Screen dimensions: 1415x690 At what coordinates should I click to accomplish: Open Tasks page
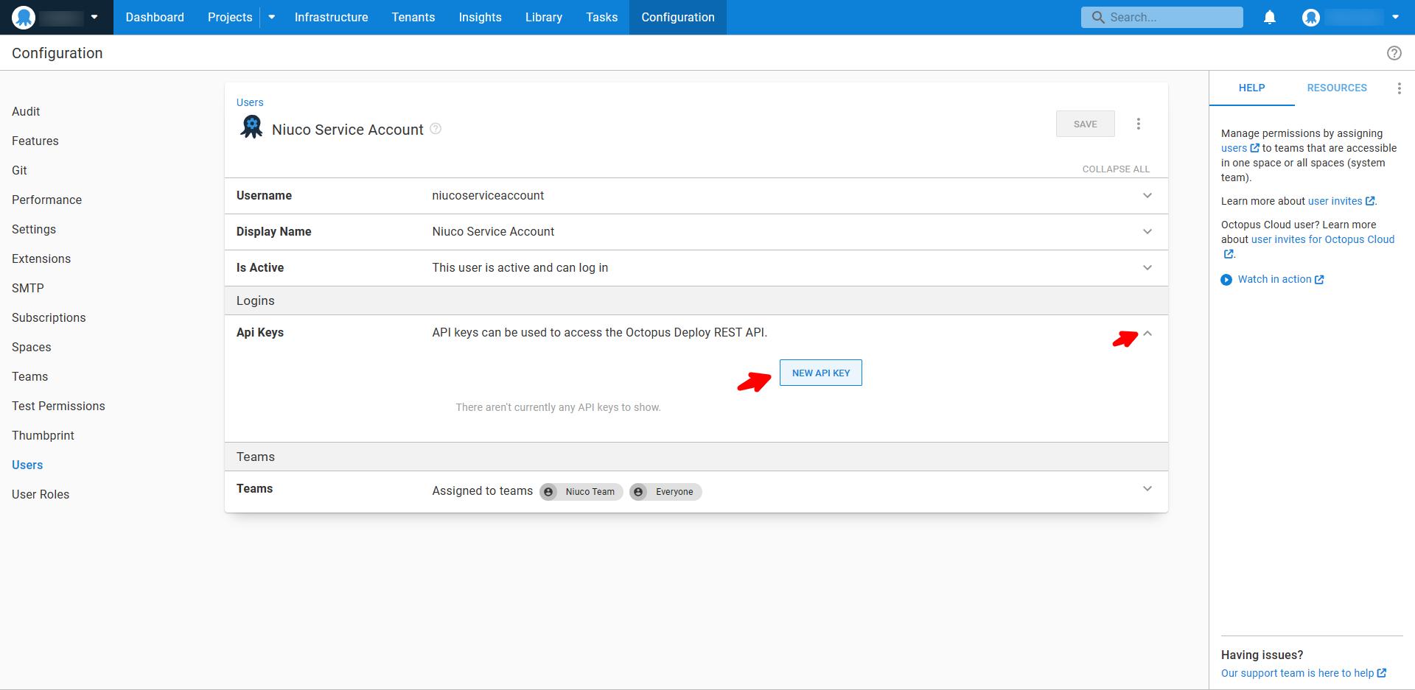click(x=601, y=17)
